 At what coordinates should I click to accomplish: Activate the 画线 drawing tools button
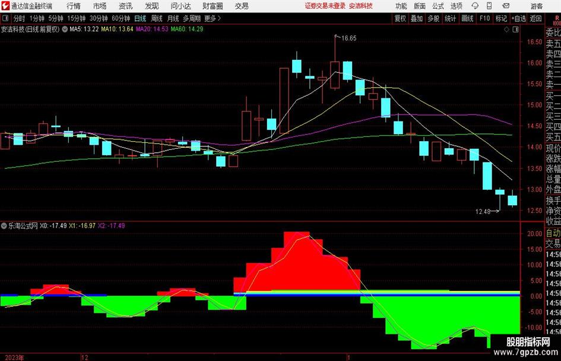click(467, 18)
